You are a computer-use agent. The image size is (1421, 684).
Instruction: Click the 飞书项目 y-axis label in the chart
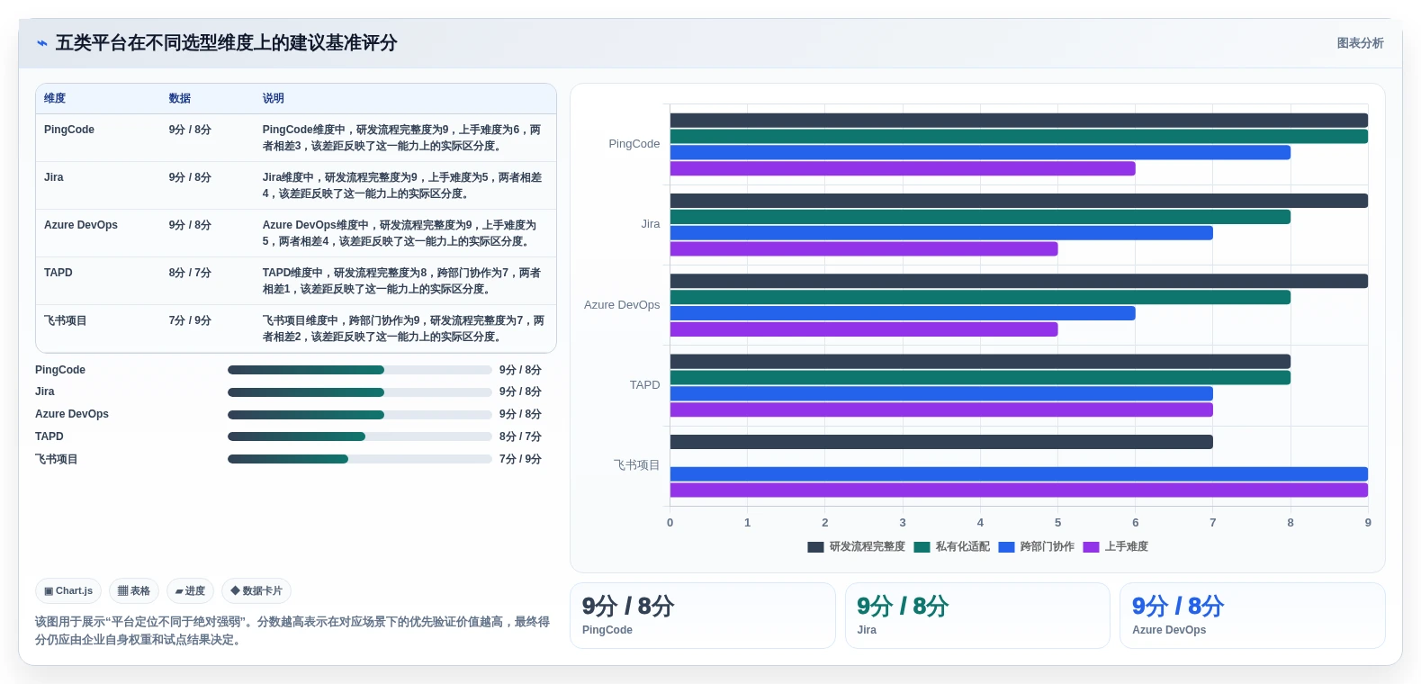(637, 465)
